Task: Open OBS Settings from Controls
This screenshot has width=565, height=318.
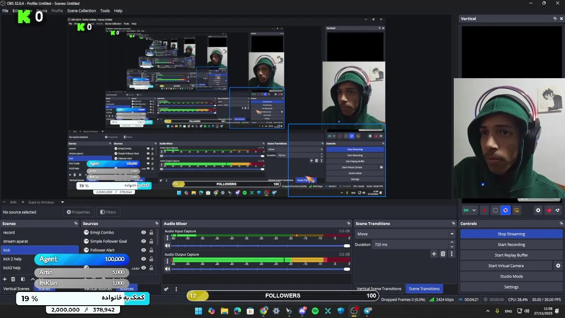Action: (x=511, y=287)
